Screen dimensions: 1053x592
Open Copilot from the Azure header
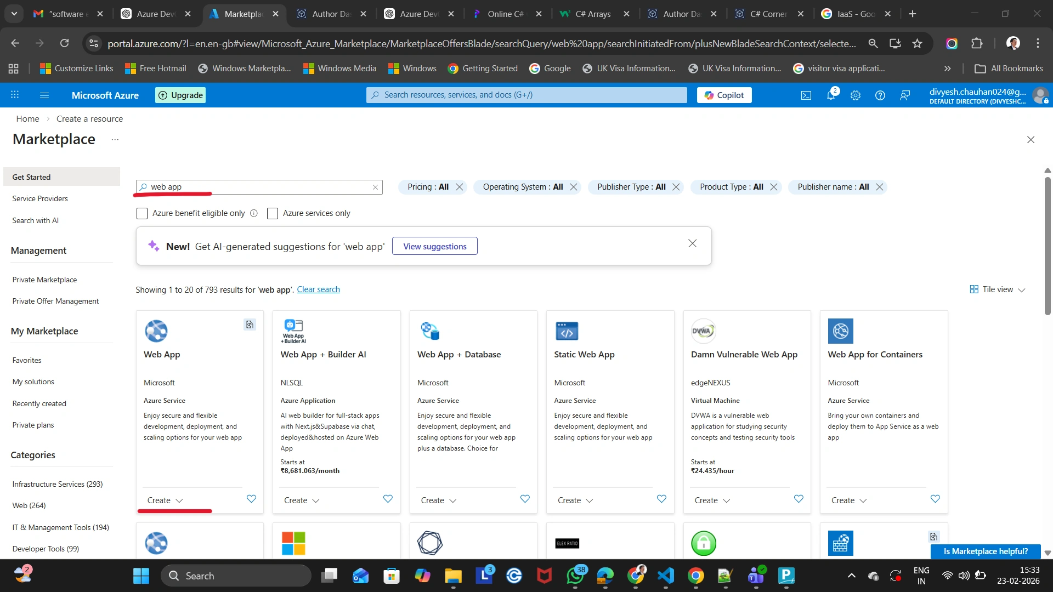click(724, 95)
